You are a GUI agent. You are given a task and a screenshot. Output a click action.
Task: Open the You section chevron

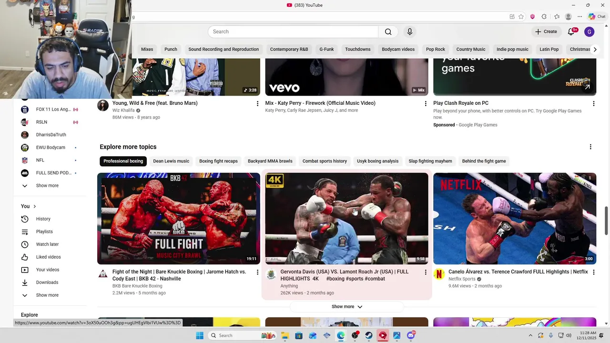click(34, 206)
